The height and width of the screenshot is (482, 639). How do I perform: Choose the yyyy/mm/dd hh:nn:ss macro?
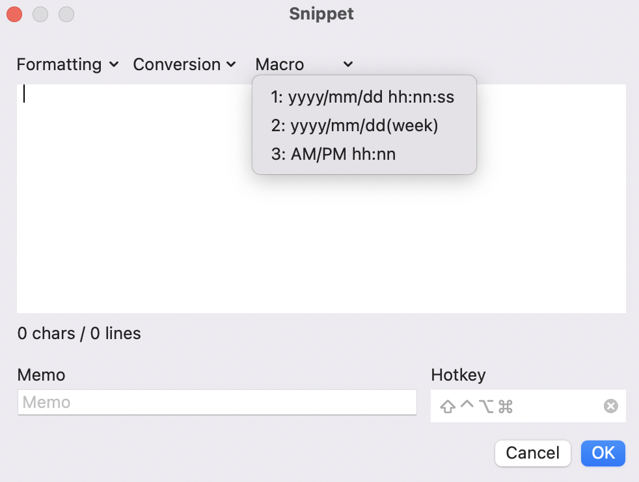362,97
